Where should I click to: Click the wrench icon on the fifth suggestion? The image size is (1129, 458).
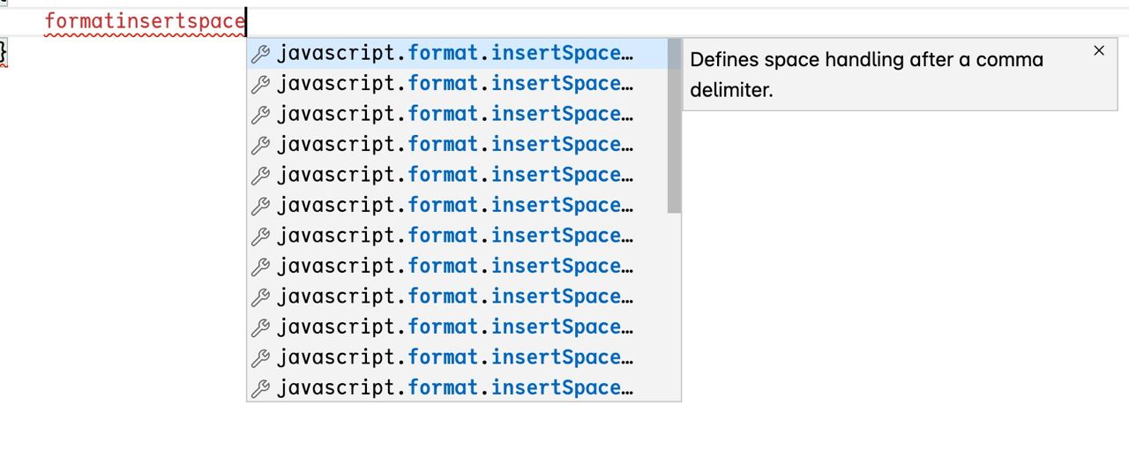[x=260, y=176]
